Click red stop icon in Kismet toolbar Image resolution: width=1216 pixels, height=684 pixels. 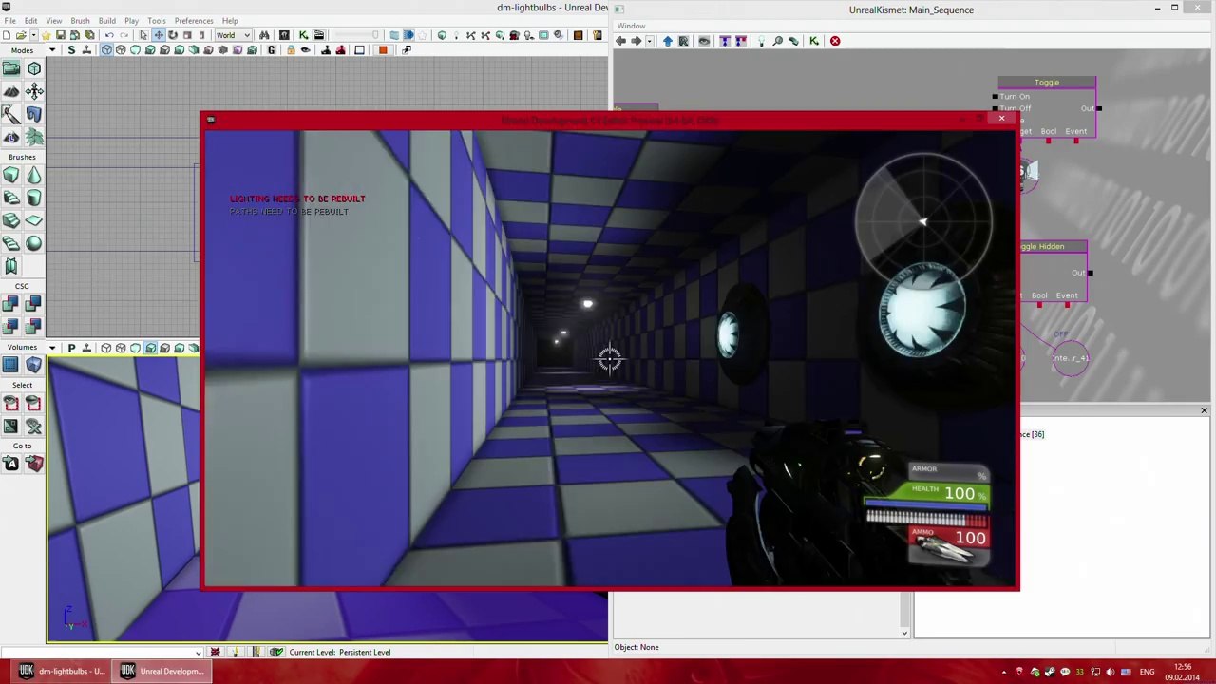click(835, 41)
